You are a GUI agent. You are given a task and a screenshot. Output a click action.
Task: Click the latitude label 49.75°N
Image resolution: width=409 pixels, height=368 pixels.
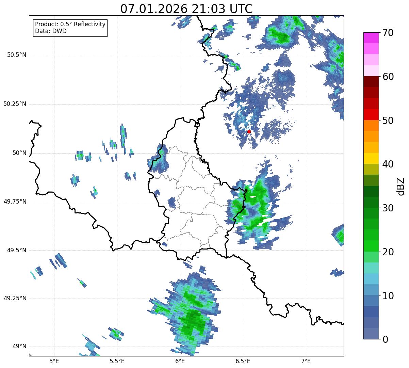[15, 202]
